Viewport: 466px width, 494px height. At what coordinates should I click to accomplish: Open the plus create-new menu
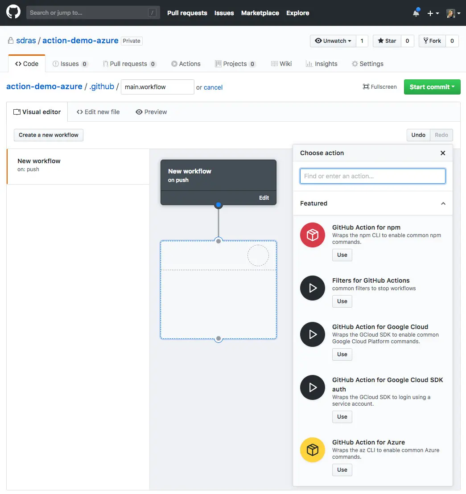(x=433, y=13)
